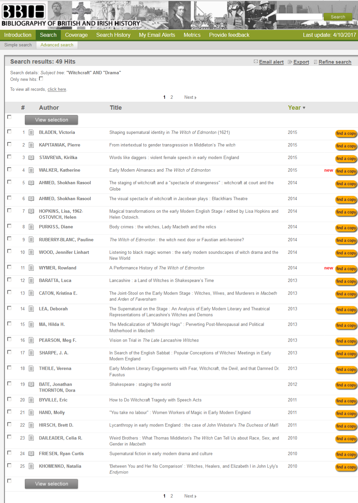358x503 pixels.
Task: Click the Email alert envelope icon
Action: pyautogui.click(x=256, y=62)
